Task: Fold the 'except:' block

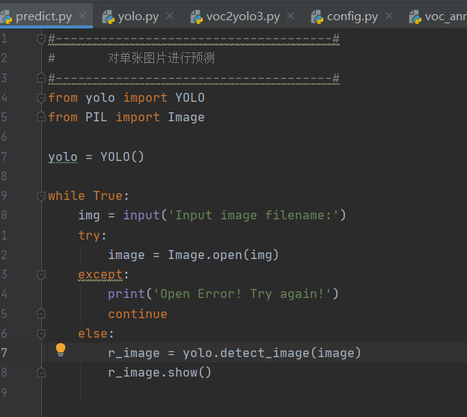Action: (42, 274)
